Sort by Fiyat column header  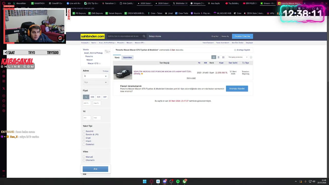[x=221, y=63]
